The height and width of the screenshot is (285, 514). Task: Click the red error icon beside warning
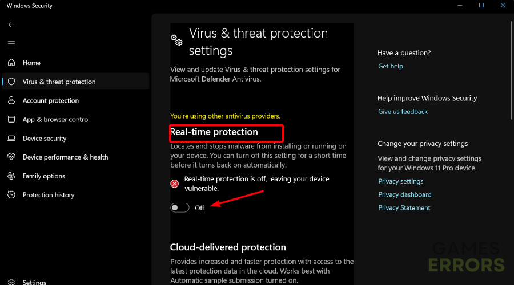[x=175, y=184]
